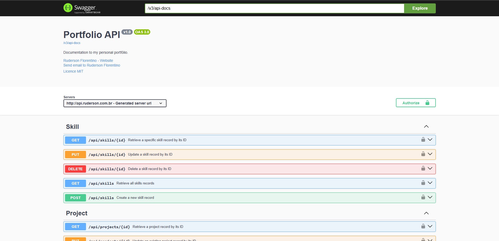
Task: Click the PUT badge for /api/skills/{id}
Action: tap(76, 155)
